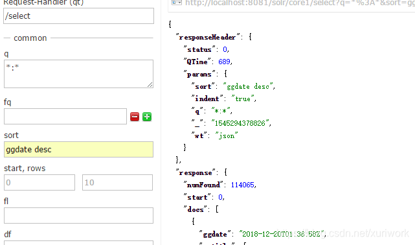Click the "sort" key in response params
This screenshot has height=245, width=415.
click(x=203, y=87)
